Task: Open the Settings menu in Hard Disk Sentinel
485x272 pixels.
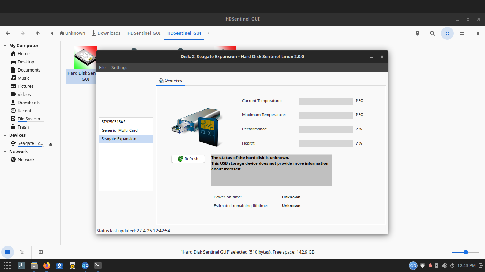Action: click(x=119, y=67)
